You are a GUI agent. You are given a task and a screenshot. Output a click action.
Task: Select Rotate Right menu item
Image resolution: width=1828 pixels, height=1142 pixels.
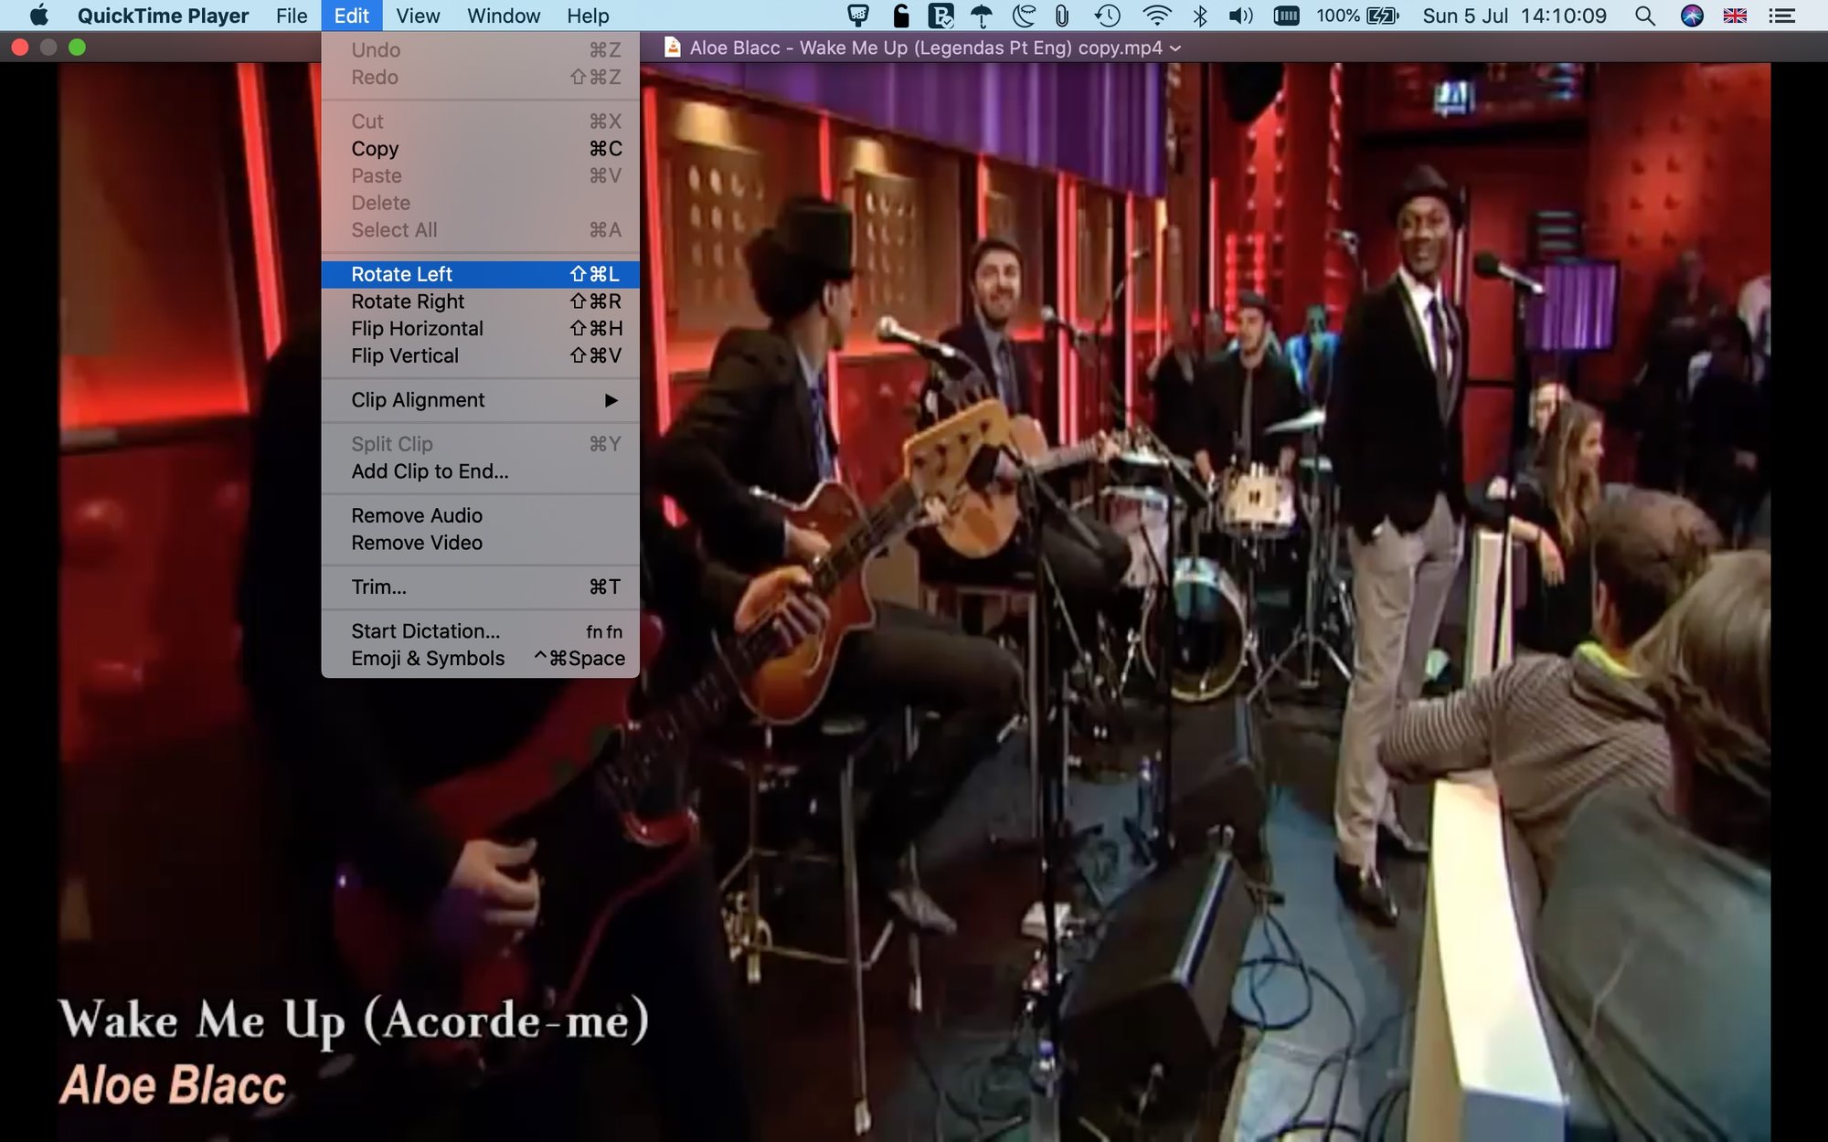(x=480, y=301)
